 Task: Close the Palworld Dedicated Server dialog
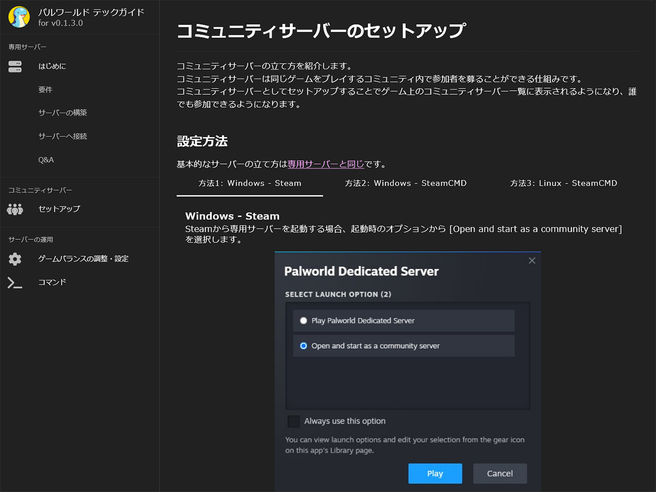pos(532,260)
